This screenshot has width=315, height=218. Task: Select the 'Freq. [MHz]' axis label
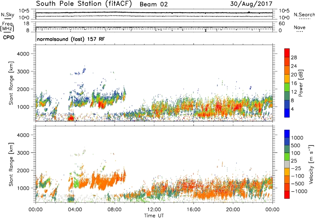pyautogui.click(x=7, y=27)
